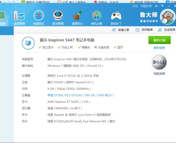Click the 光盘刻录 unsupported item
Screen dimensions: 176x143
point(102,47)
